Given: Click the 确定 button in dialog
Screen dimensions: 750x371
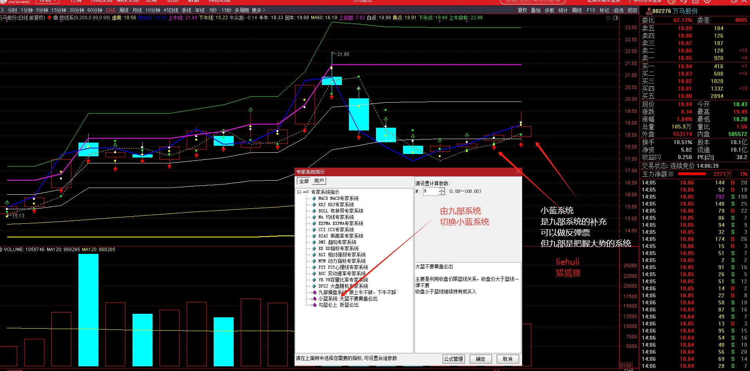Looking at the screenshot, I should point(481,359).
